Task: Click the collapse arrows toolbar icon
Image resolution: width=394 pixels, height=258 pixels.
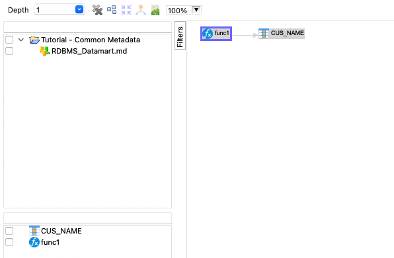Action: 126,10
